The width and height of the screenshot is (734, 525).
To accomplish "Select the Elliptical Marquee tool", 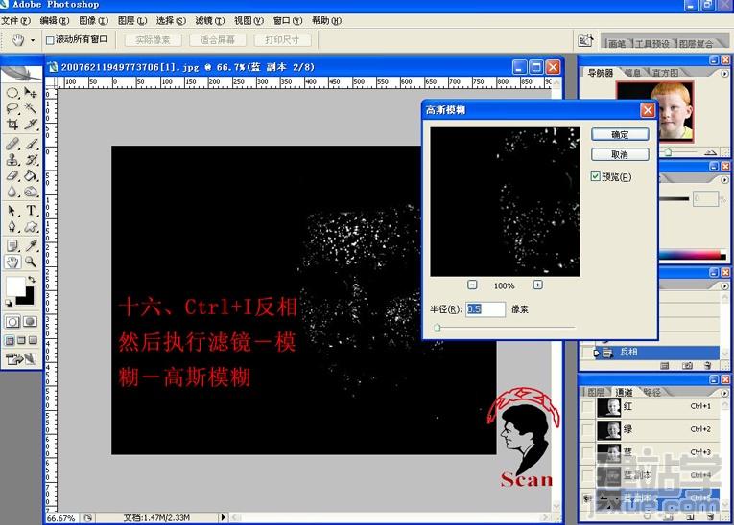I will point(12,93).
